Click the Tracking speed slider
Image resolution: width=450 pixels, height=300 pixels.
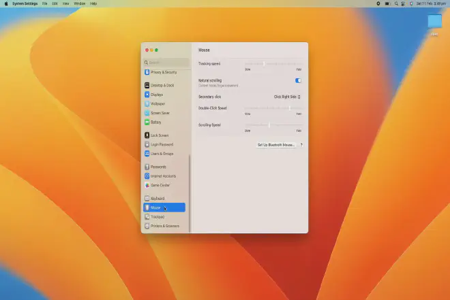point(273,63)
